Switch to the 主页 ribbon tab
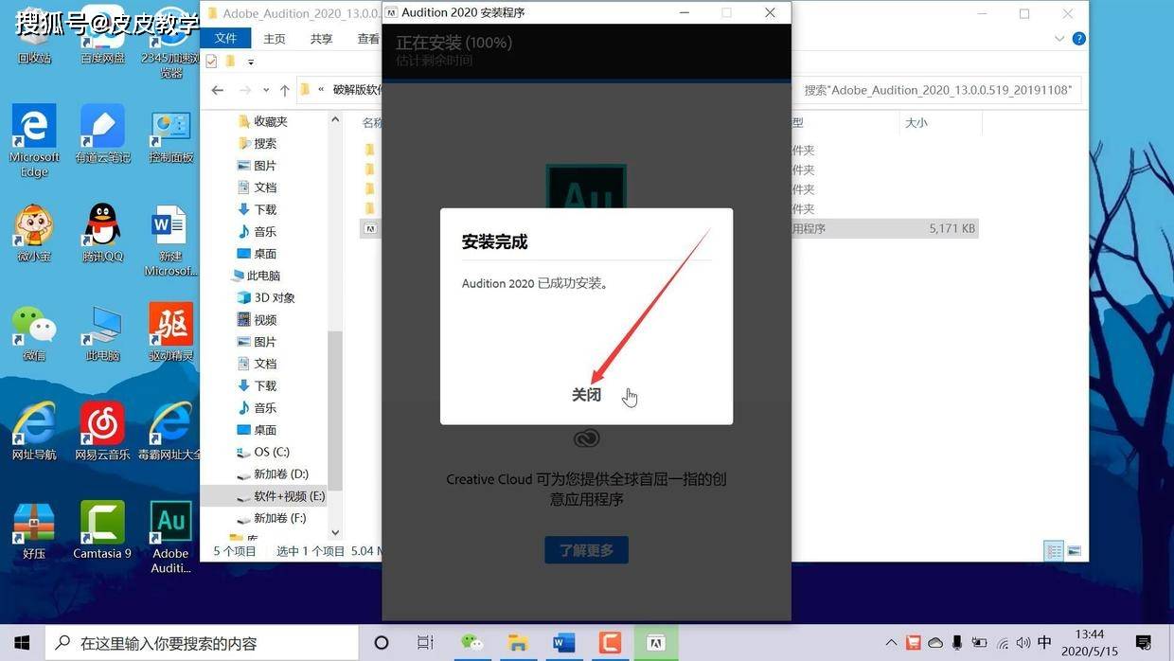 click(x=275, y=39)
